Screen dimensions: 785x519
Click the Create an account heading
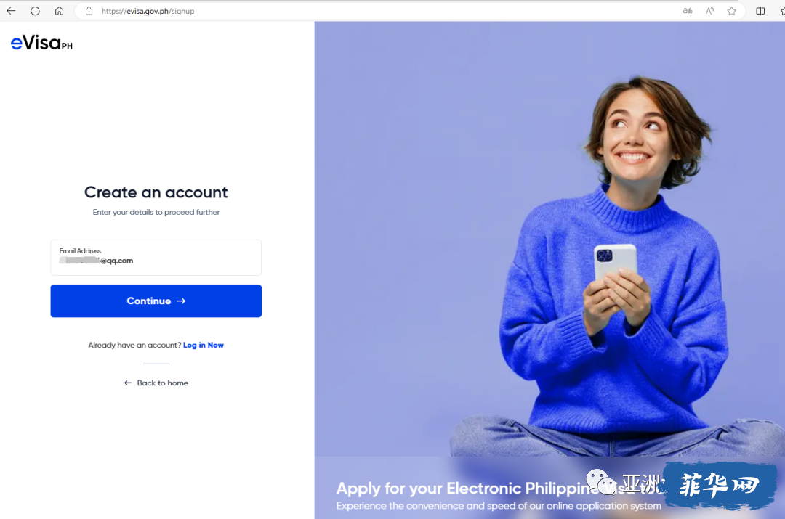coord(156,192)
